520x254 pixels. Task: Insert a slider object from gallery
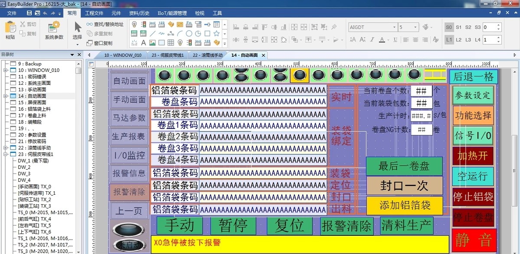coord(207,24)
